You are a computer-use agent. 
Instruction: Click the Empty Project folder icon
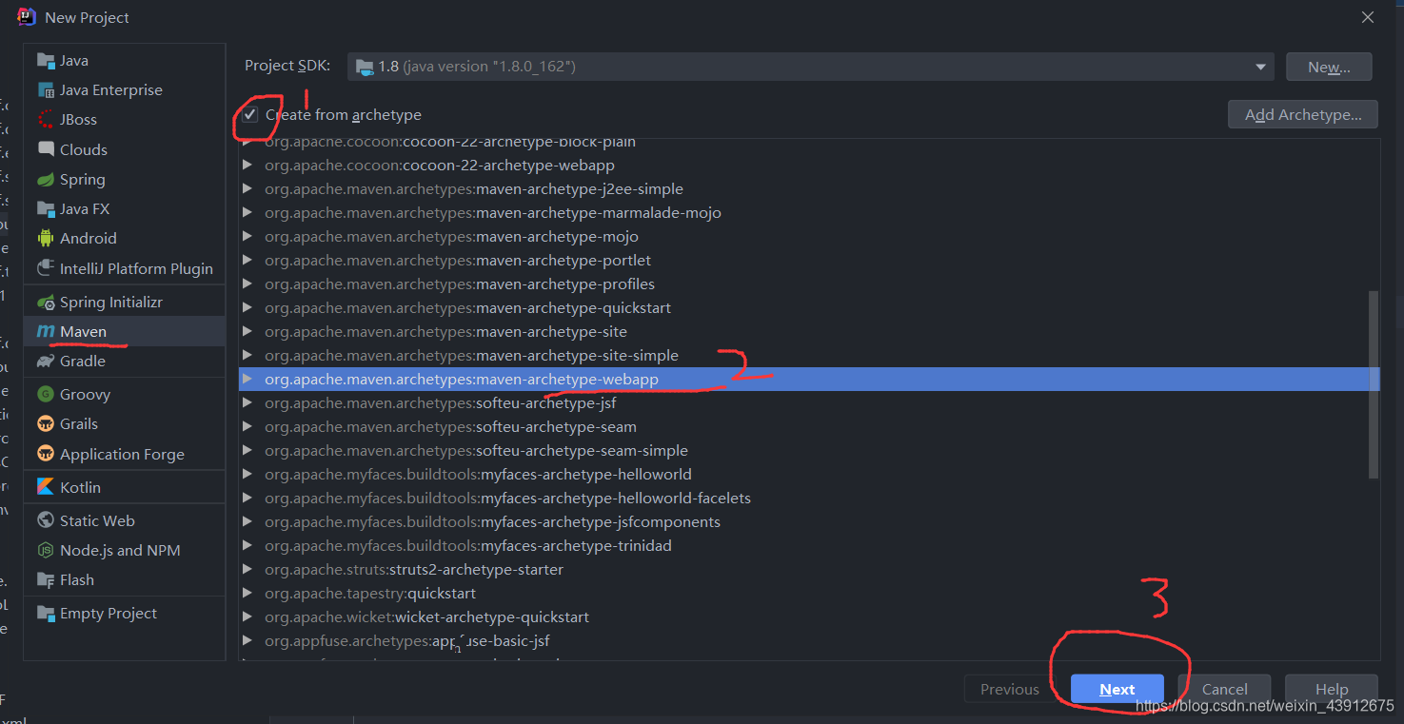click(x=46, y=614)
